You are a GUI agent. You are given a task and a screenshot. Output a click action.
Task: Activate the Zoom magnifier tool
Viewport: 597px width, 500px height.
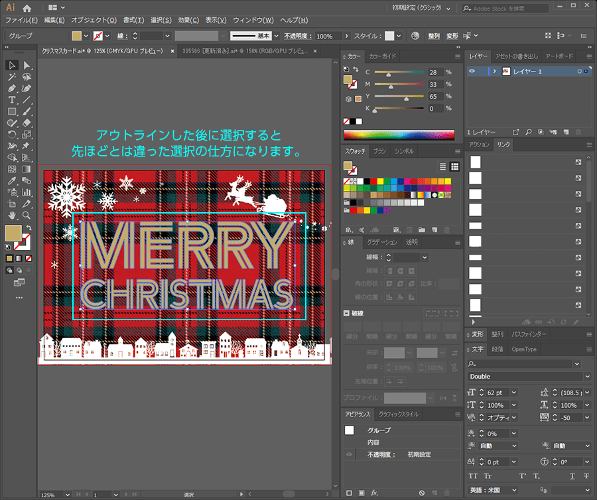[27, 215]
